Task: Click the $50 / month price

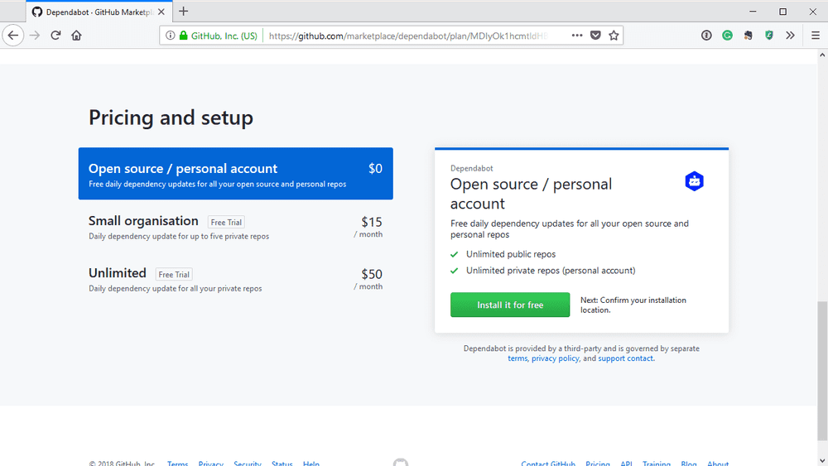Action: [368, 279]
